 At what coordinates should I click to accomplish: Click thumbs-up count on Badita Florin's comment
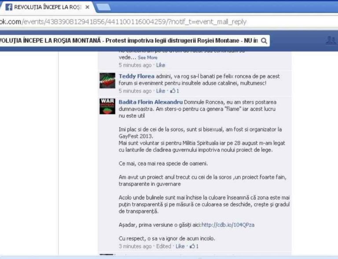[x=194, y=246]
